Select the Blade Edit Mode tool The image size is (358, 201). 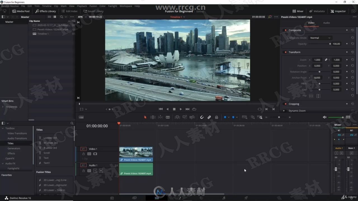click(168, 117)
